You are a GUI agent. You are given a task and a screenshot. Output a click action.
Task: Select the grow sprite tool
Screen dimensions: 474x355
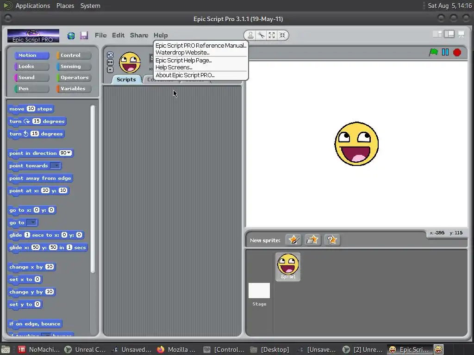click(272, 35)
